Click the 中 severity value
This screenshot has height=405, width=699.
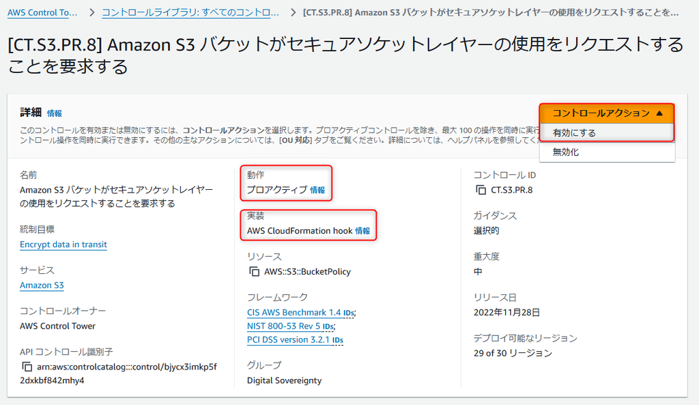(478, 272)
